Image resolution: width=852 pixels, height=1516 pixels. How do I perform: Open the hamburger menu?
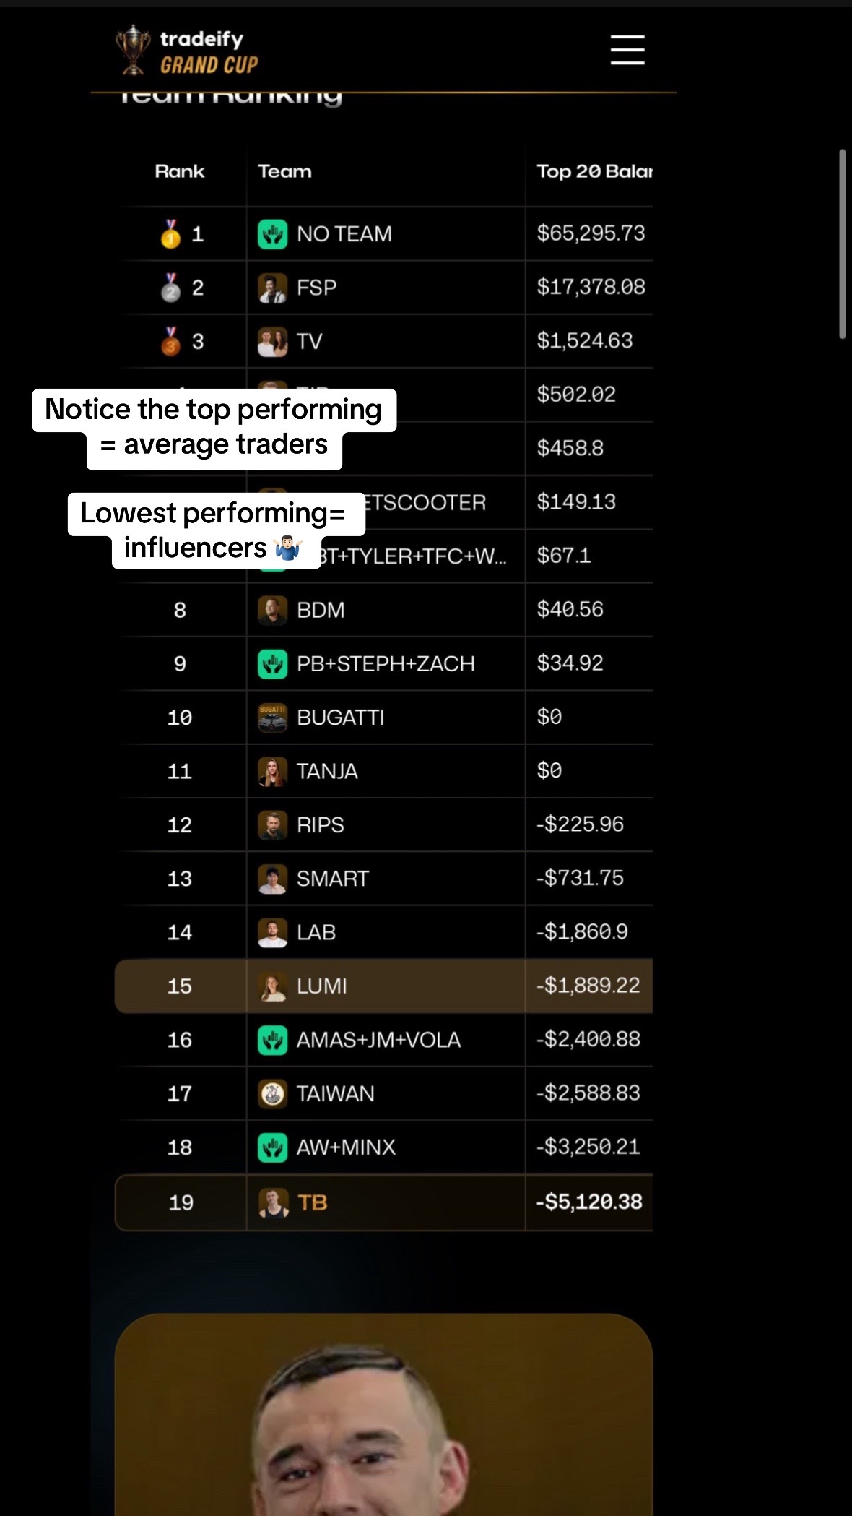pyautogui.click(x=627, y=50)
